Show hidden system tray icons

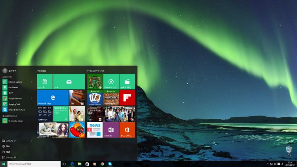point(267,164)
